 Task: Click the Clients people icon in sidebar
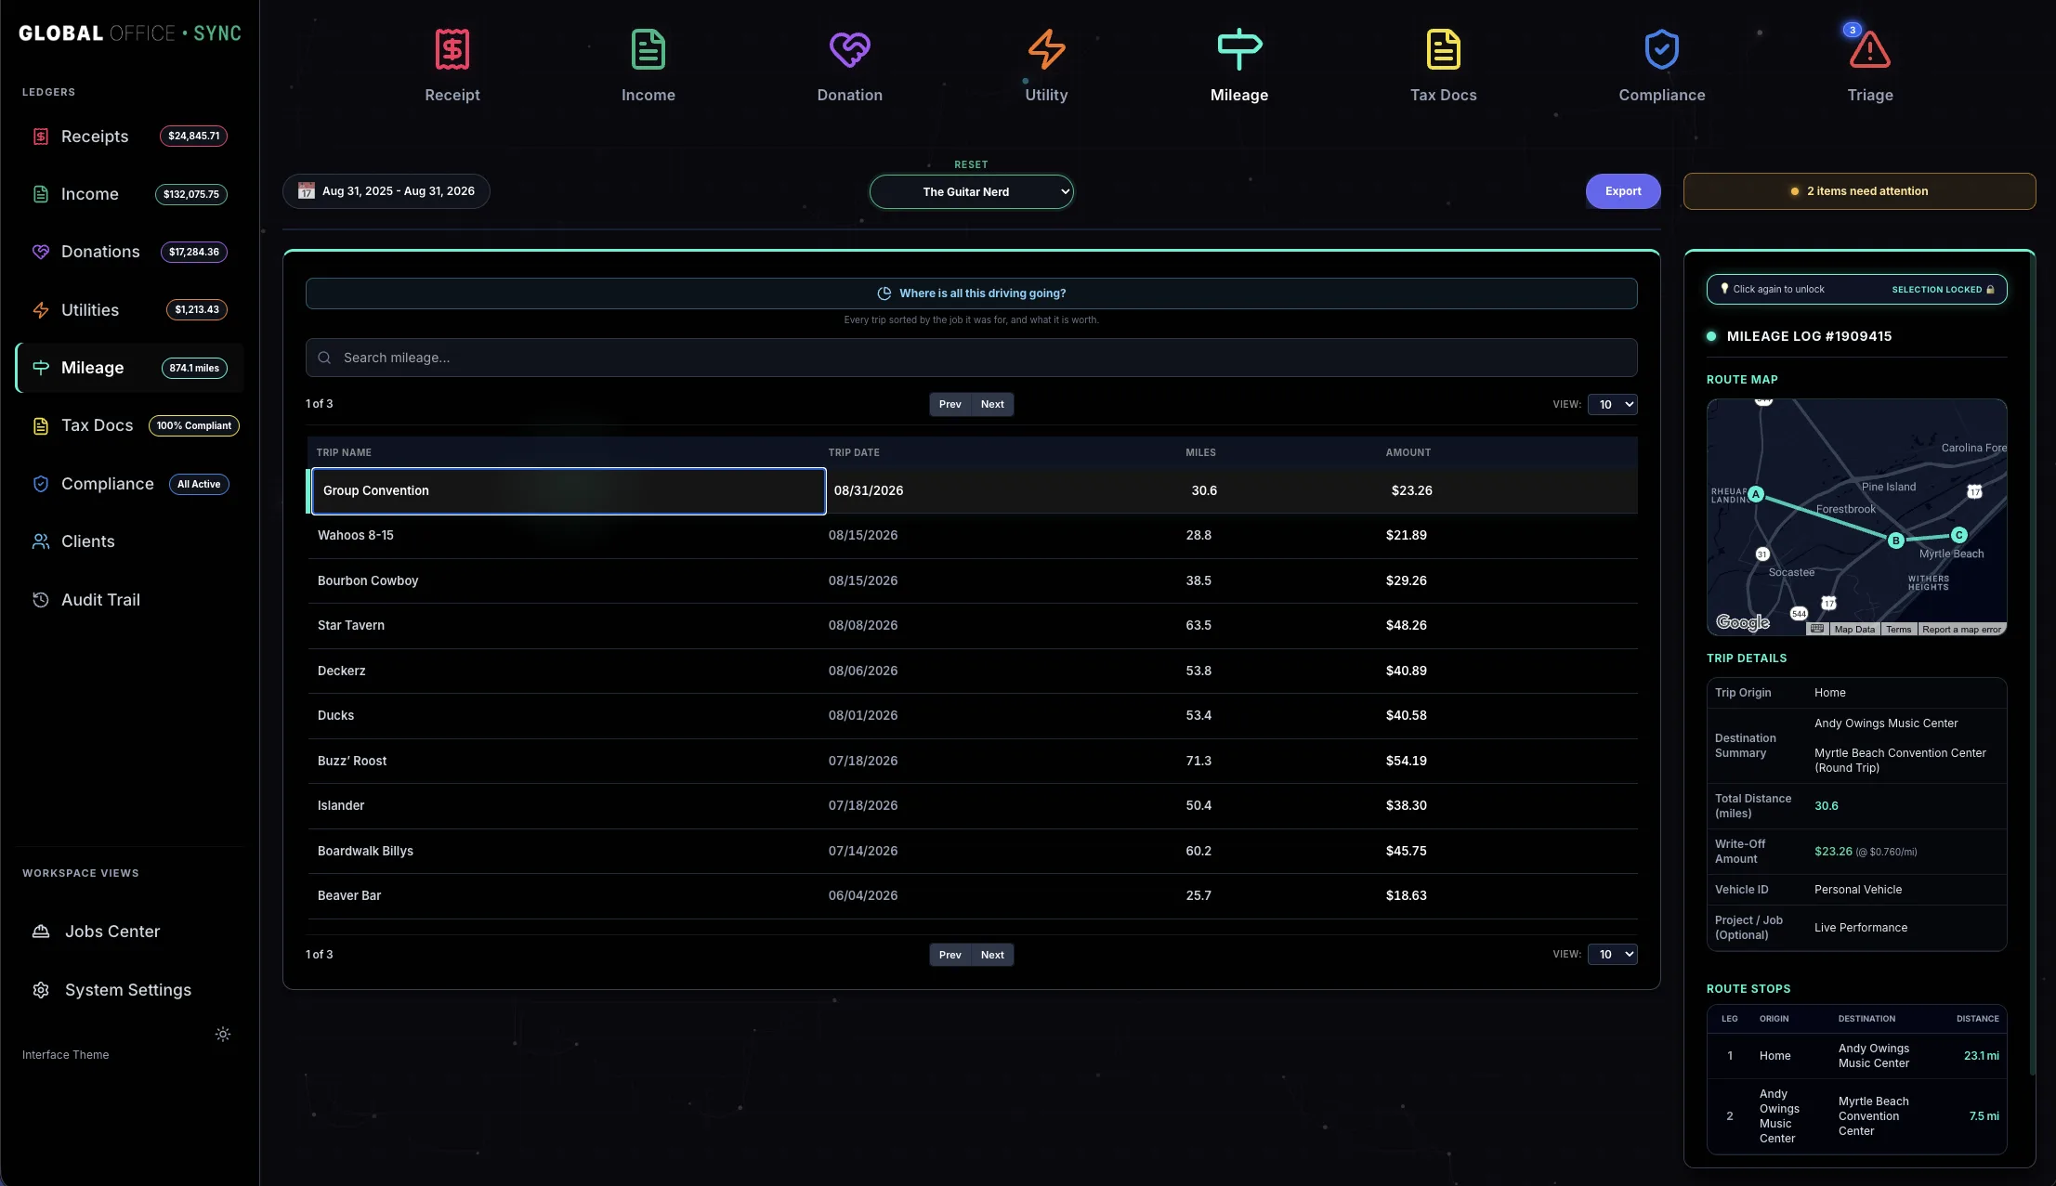tap(41, 541)
